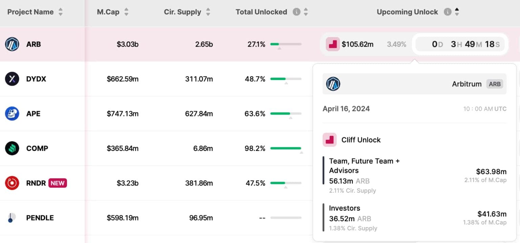520x243 pixels.
Task: Open the DYDX project name link
Action: 36,79
